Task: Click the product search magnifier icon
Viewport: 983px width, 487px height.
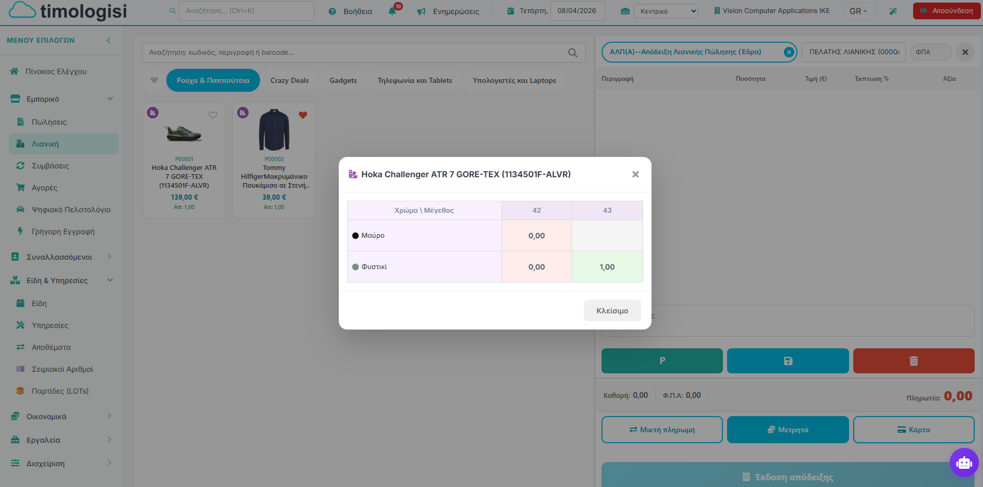Action: point(573,53)
